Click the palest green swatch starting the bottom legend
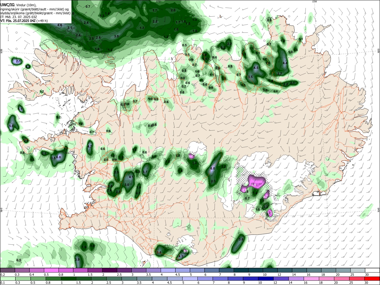This screenshot has width=380, height=285. (x=8, y=278)
